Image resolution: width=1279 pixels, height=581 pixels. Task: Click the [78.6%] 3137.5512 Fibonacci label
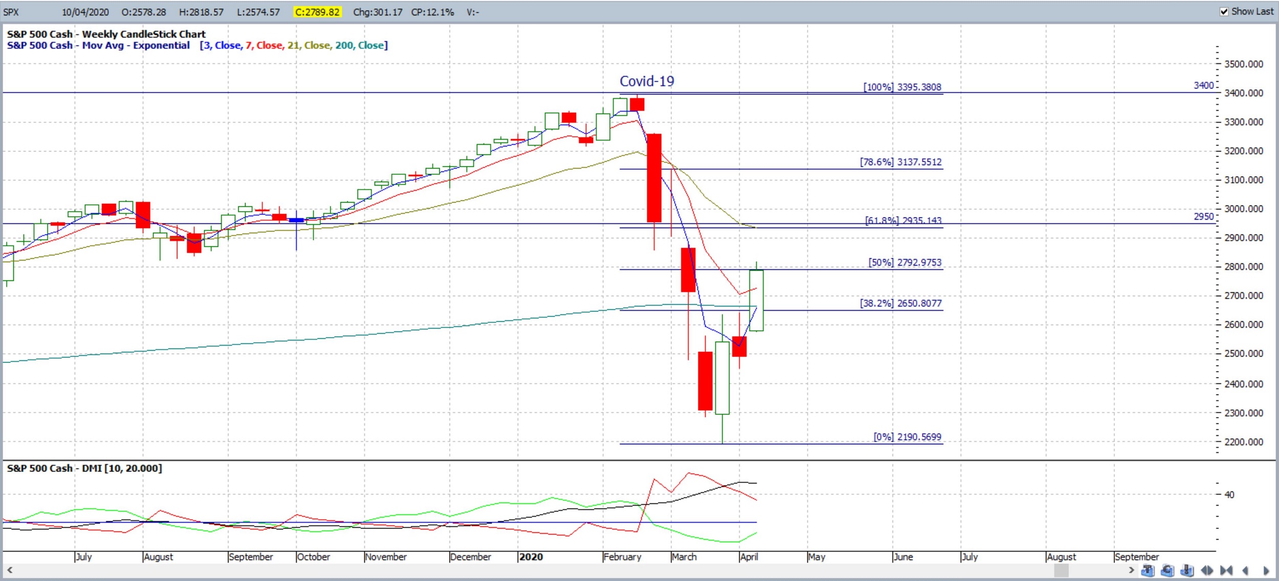900,162
